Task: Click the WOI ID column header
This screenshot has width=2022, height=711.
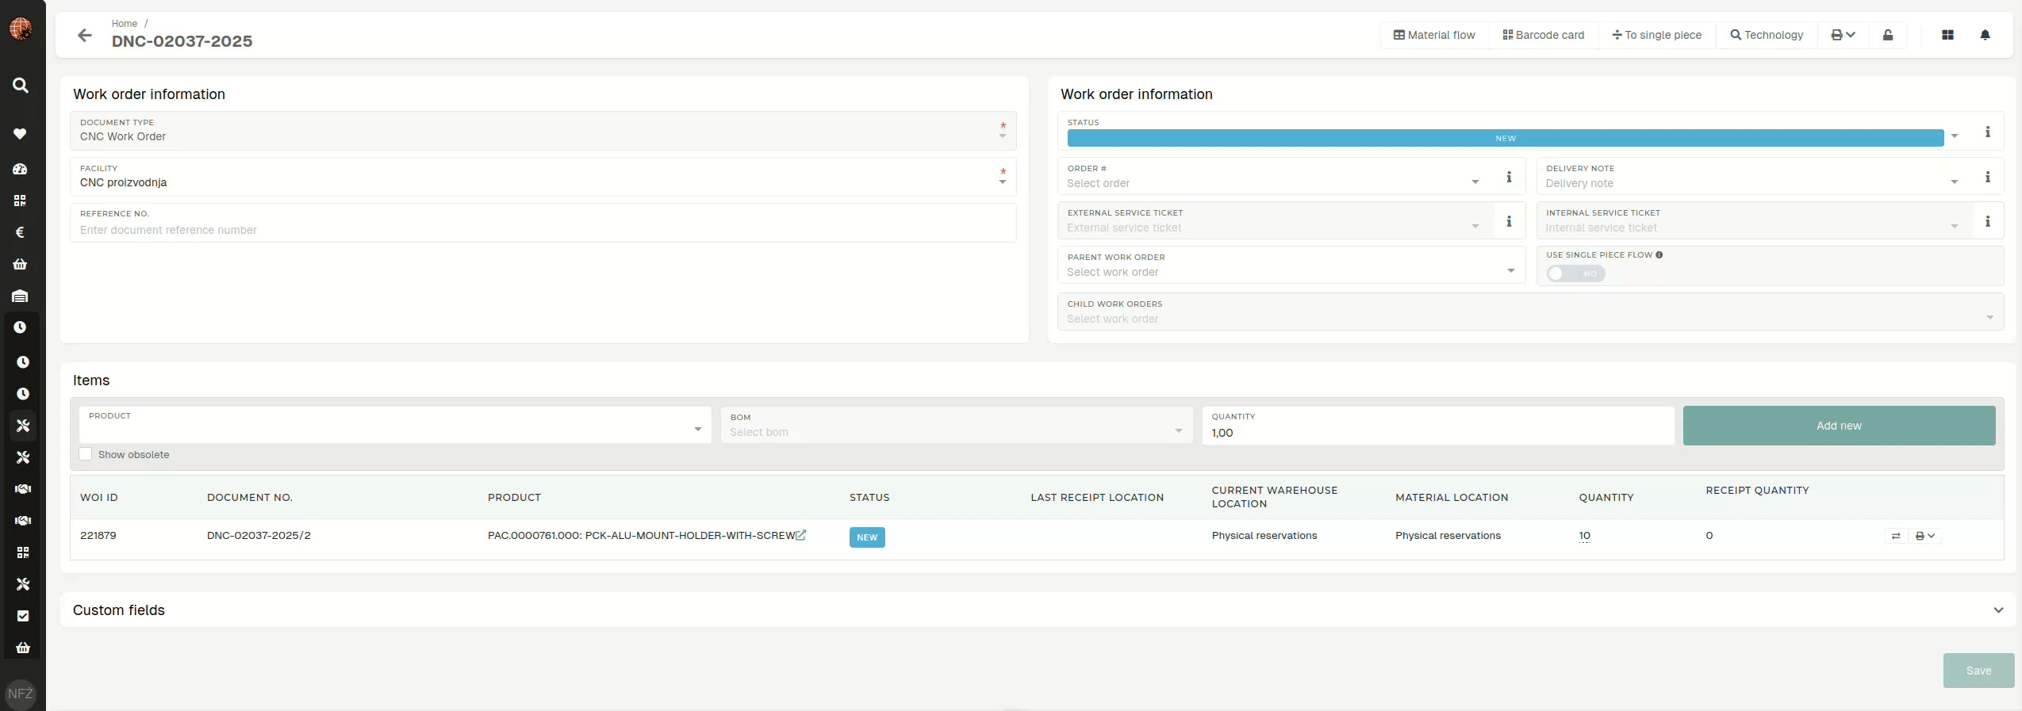Action: 99,498
